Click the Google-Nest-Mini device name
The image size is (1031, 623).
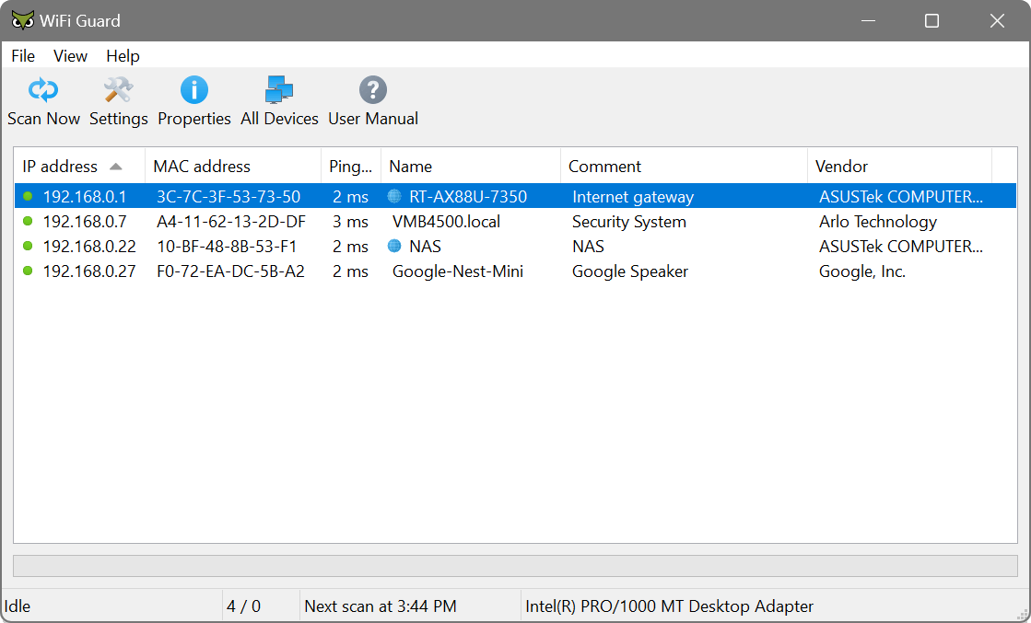tap(458, 271)
